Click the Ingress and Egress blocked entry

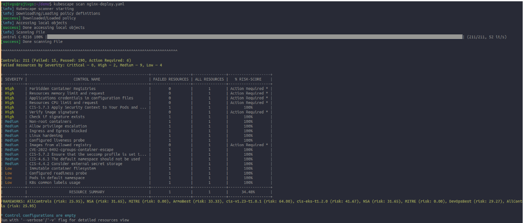coord(58,131)
